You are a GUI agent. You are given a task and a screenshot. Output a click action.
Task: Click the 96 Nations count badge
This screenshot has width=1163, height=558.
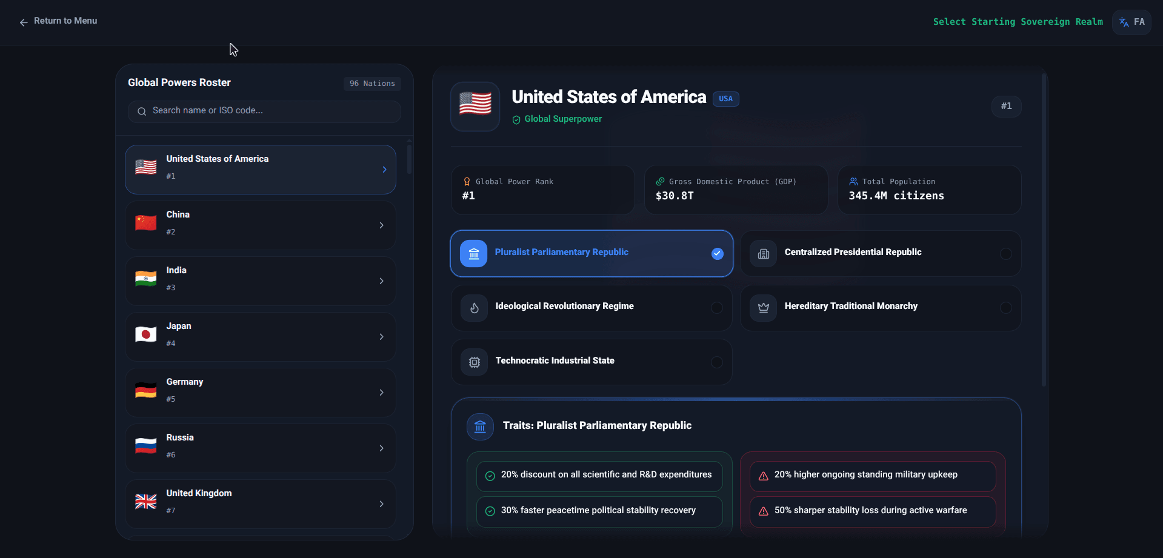click(x=372, y=84)
